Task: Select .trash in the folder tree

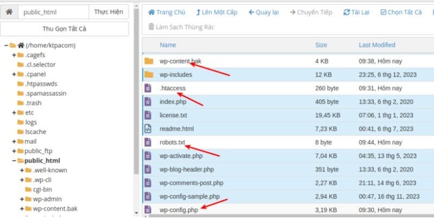Action: pyautogui.click(x=33, y=103)
